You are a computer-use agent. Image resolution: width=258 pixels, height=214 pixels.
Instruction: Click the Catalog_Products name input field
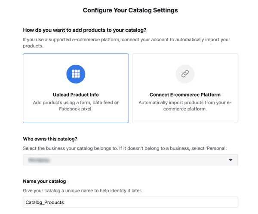pyautogui.click(x=130, y=202)
